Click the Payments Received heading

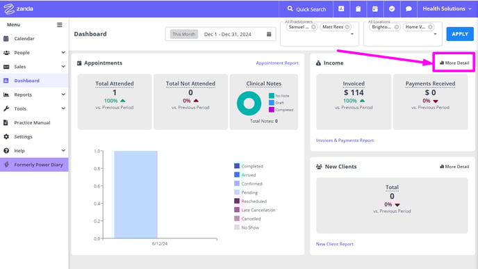(x=430, y=83)
